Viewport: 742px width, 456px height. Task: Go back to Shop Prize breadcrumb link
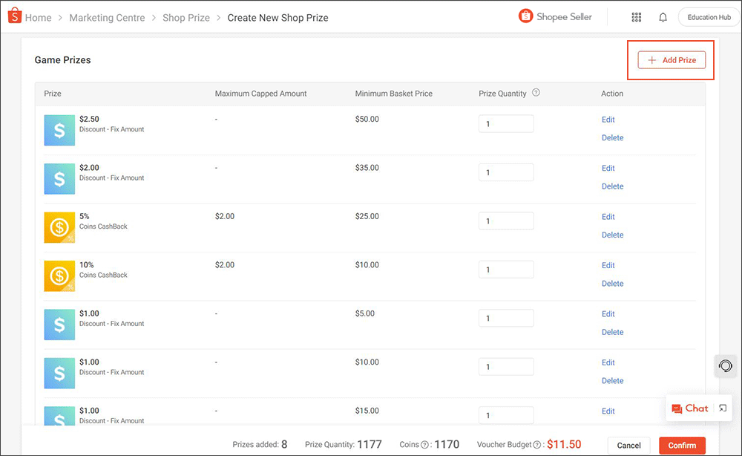(x=186, y=17)
